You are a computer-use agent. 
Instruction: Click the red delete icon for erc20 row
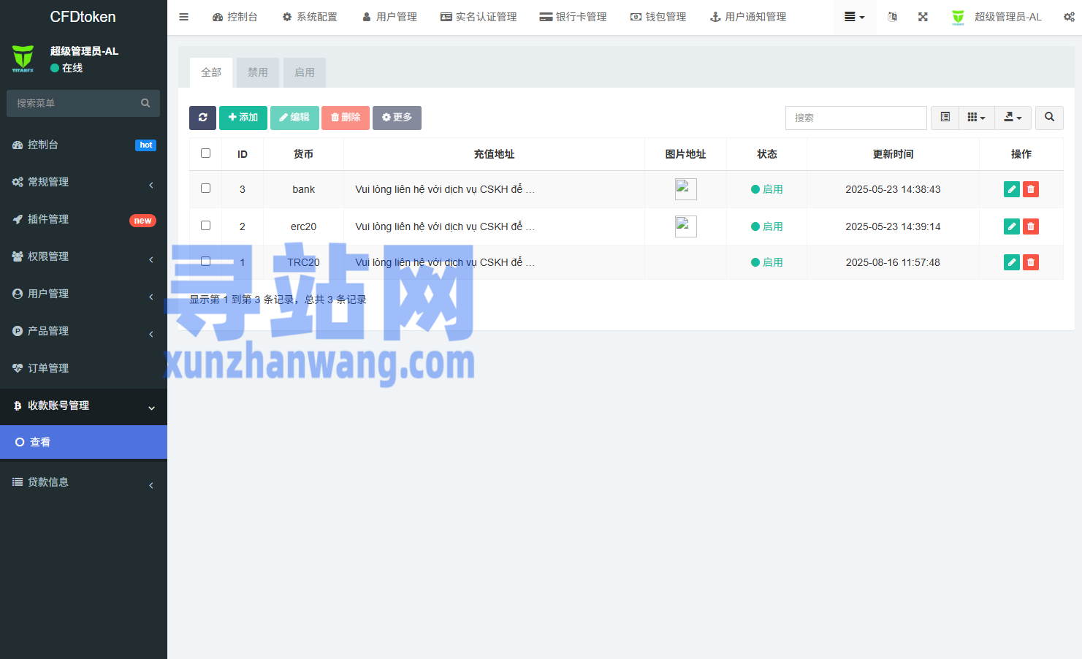coord(1030,226)
